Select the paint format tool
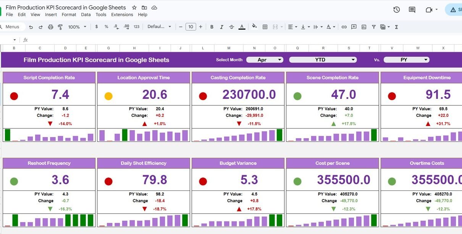Screen dimensions: 462x234 tap(60, 27)
